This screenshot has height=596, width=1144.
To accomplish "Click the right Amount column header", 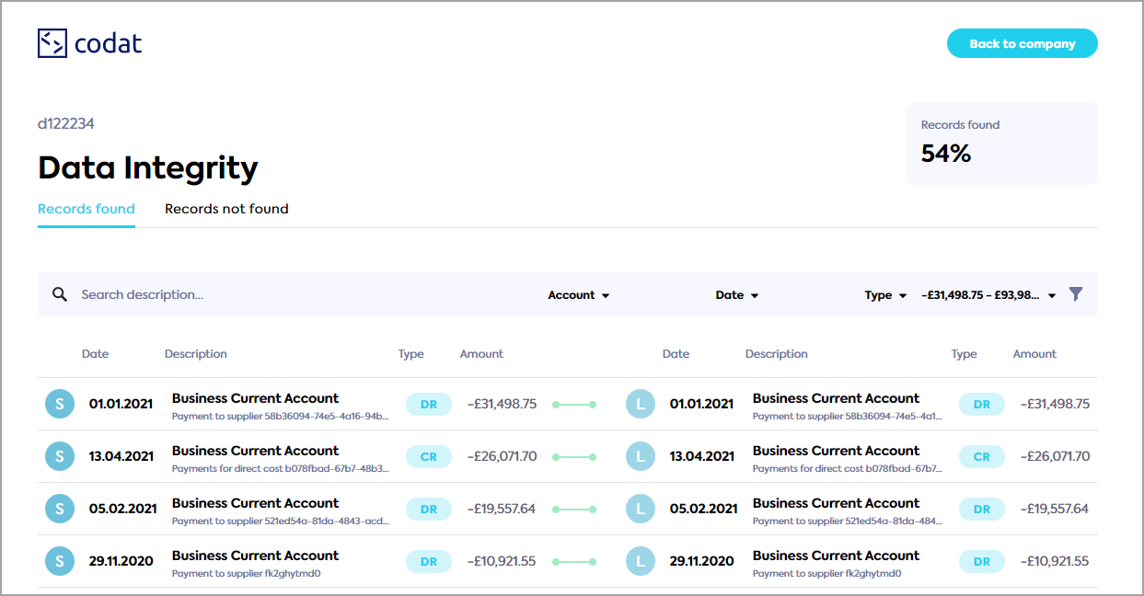I will pos(1035,354).
